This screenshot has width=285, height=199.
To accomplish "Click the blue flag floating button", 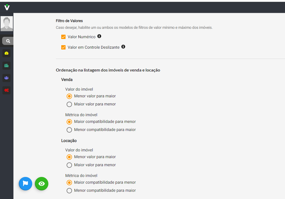I will (26, 184).
